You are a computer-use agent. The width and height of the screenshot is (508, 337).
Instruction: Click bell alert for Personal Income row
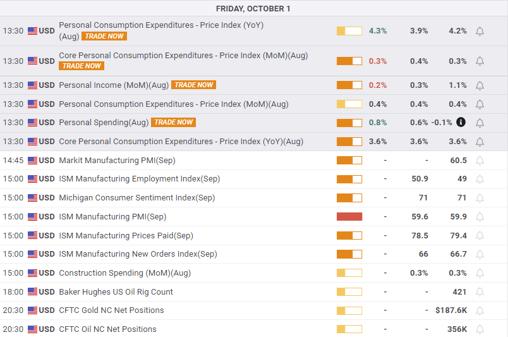click(480, 85)
